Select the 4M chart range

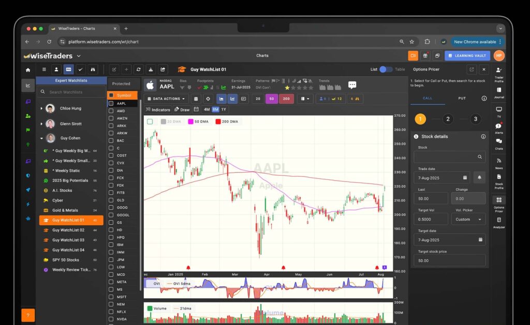point(207,110)
